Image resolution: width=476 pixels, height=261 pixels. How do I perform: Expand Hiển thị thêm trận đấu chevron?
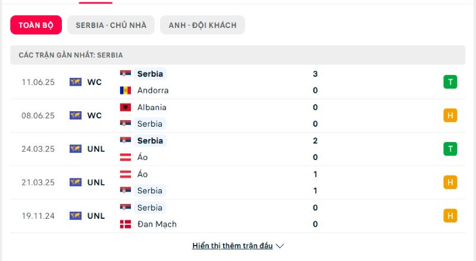[280, 246]
